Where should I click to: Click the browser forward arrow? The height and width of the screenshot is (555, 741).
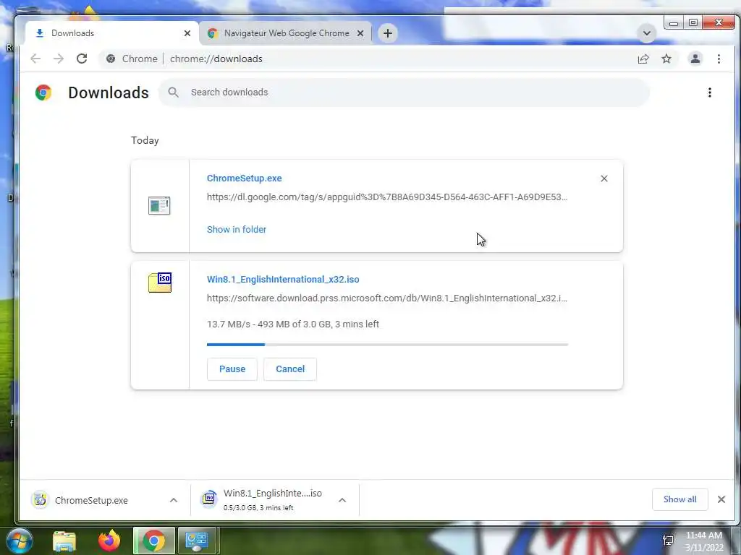[59, 59]
